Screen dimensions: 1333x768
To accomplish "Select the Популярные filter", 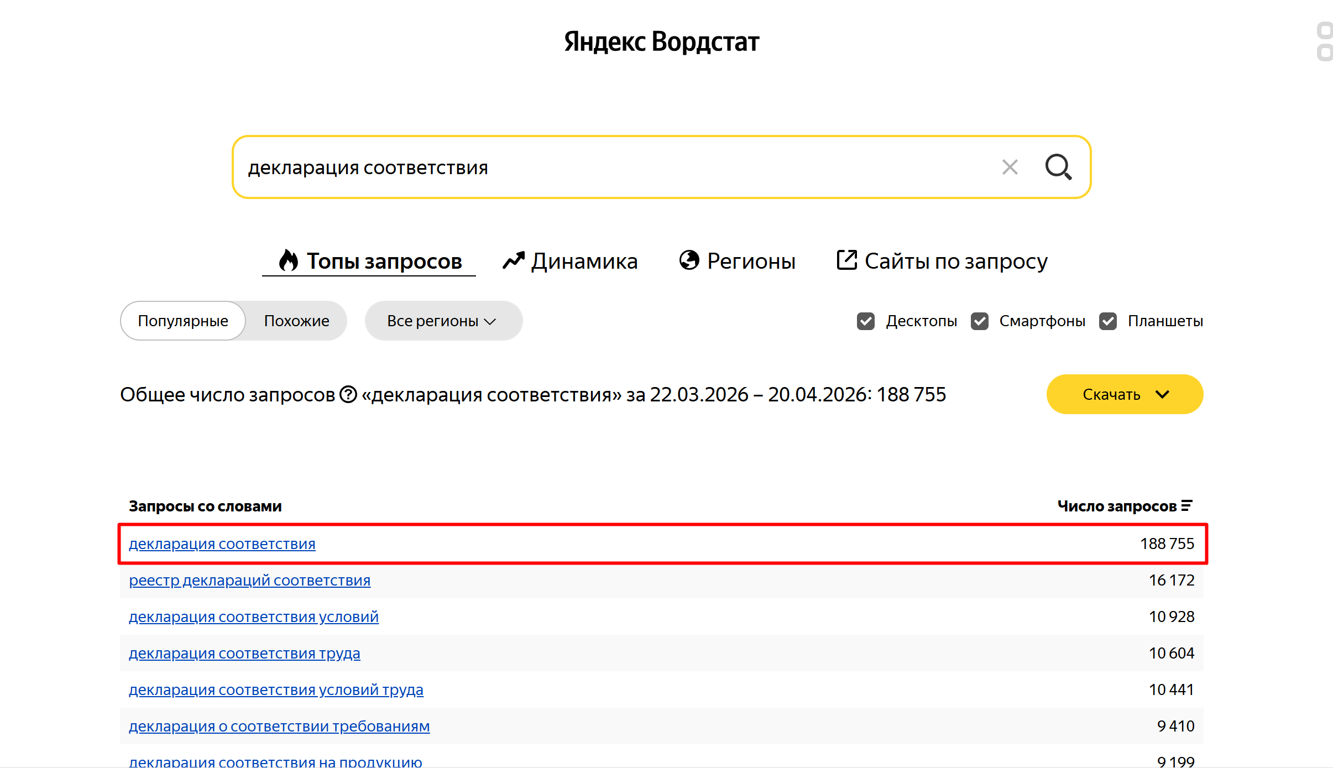I will click(183, 321).
